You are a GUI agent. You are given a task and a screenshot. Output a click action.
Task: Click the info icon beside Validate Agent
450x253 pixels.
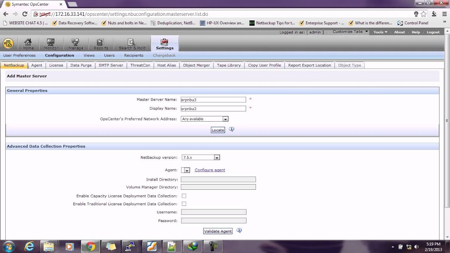click(239, 231)
